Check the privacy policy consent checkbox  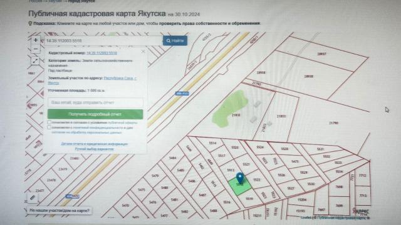pos(49,127)
